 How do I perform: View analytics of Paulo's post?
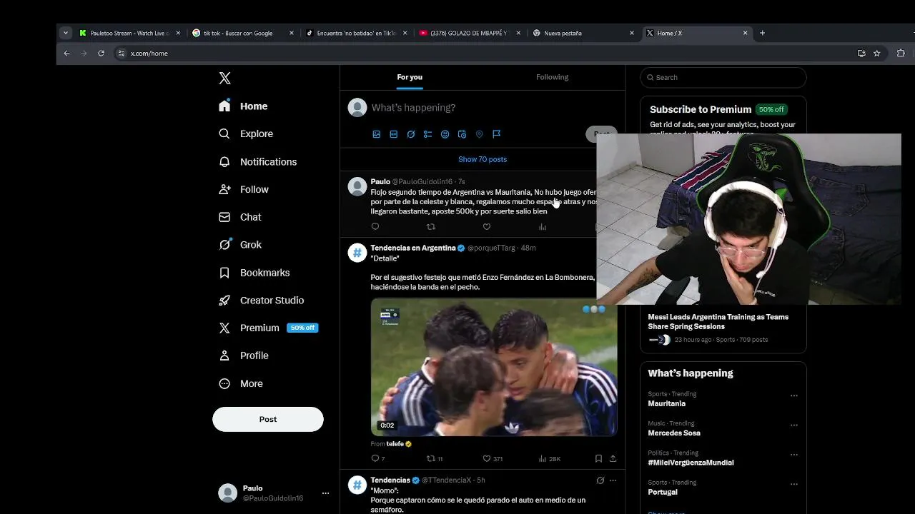(543, 227)
